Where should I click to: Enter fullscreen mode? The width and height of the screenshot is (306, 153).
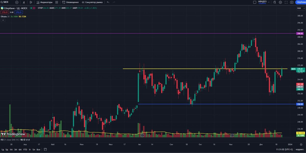(x=286, y=2)
